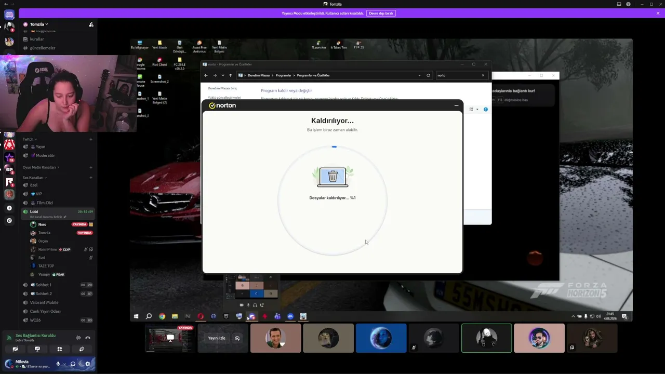Select user Noro in Lobi
665x374 pixels.
coord(61,224)
